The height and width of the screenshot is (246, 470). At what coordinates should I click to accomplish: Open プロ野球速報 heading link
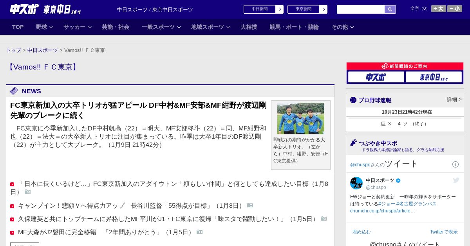pyautogui.click(x=375, y=100)
